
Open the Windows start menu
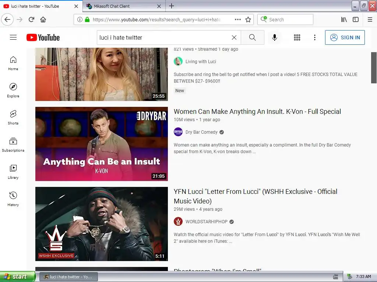[17, 276]
